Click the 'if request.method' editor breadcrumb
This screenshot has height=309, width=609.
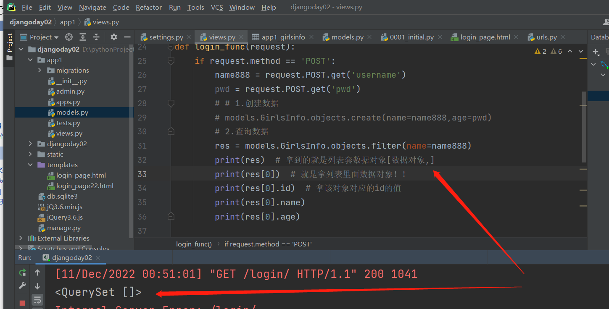pos(268,244)
